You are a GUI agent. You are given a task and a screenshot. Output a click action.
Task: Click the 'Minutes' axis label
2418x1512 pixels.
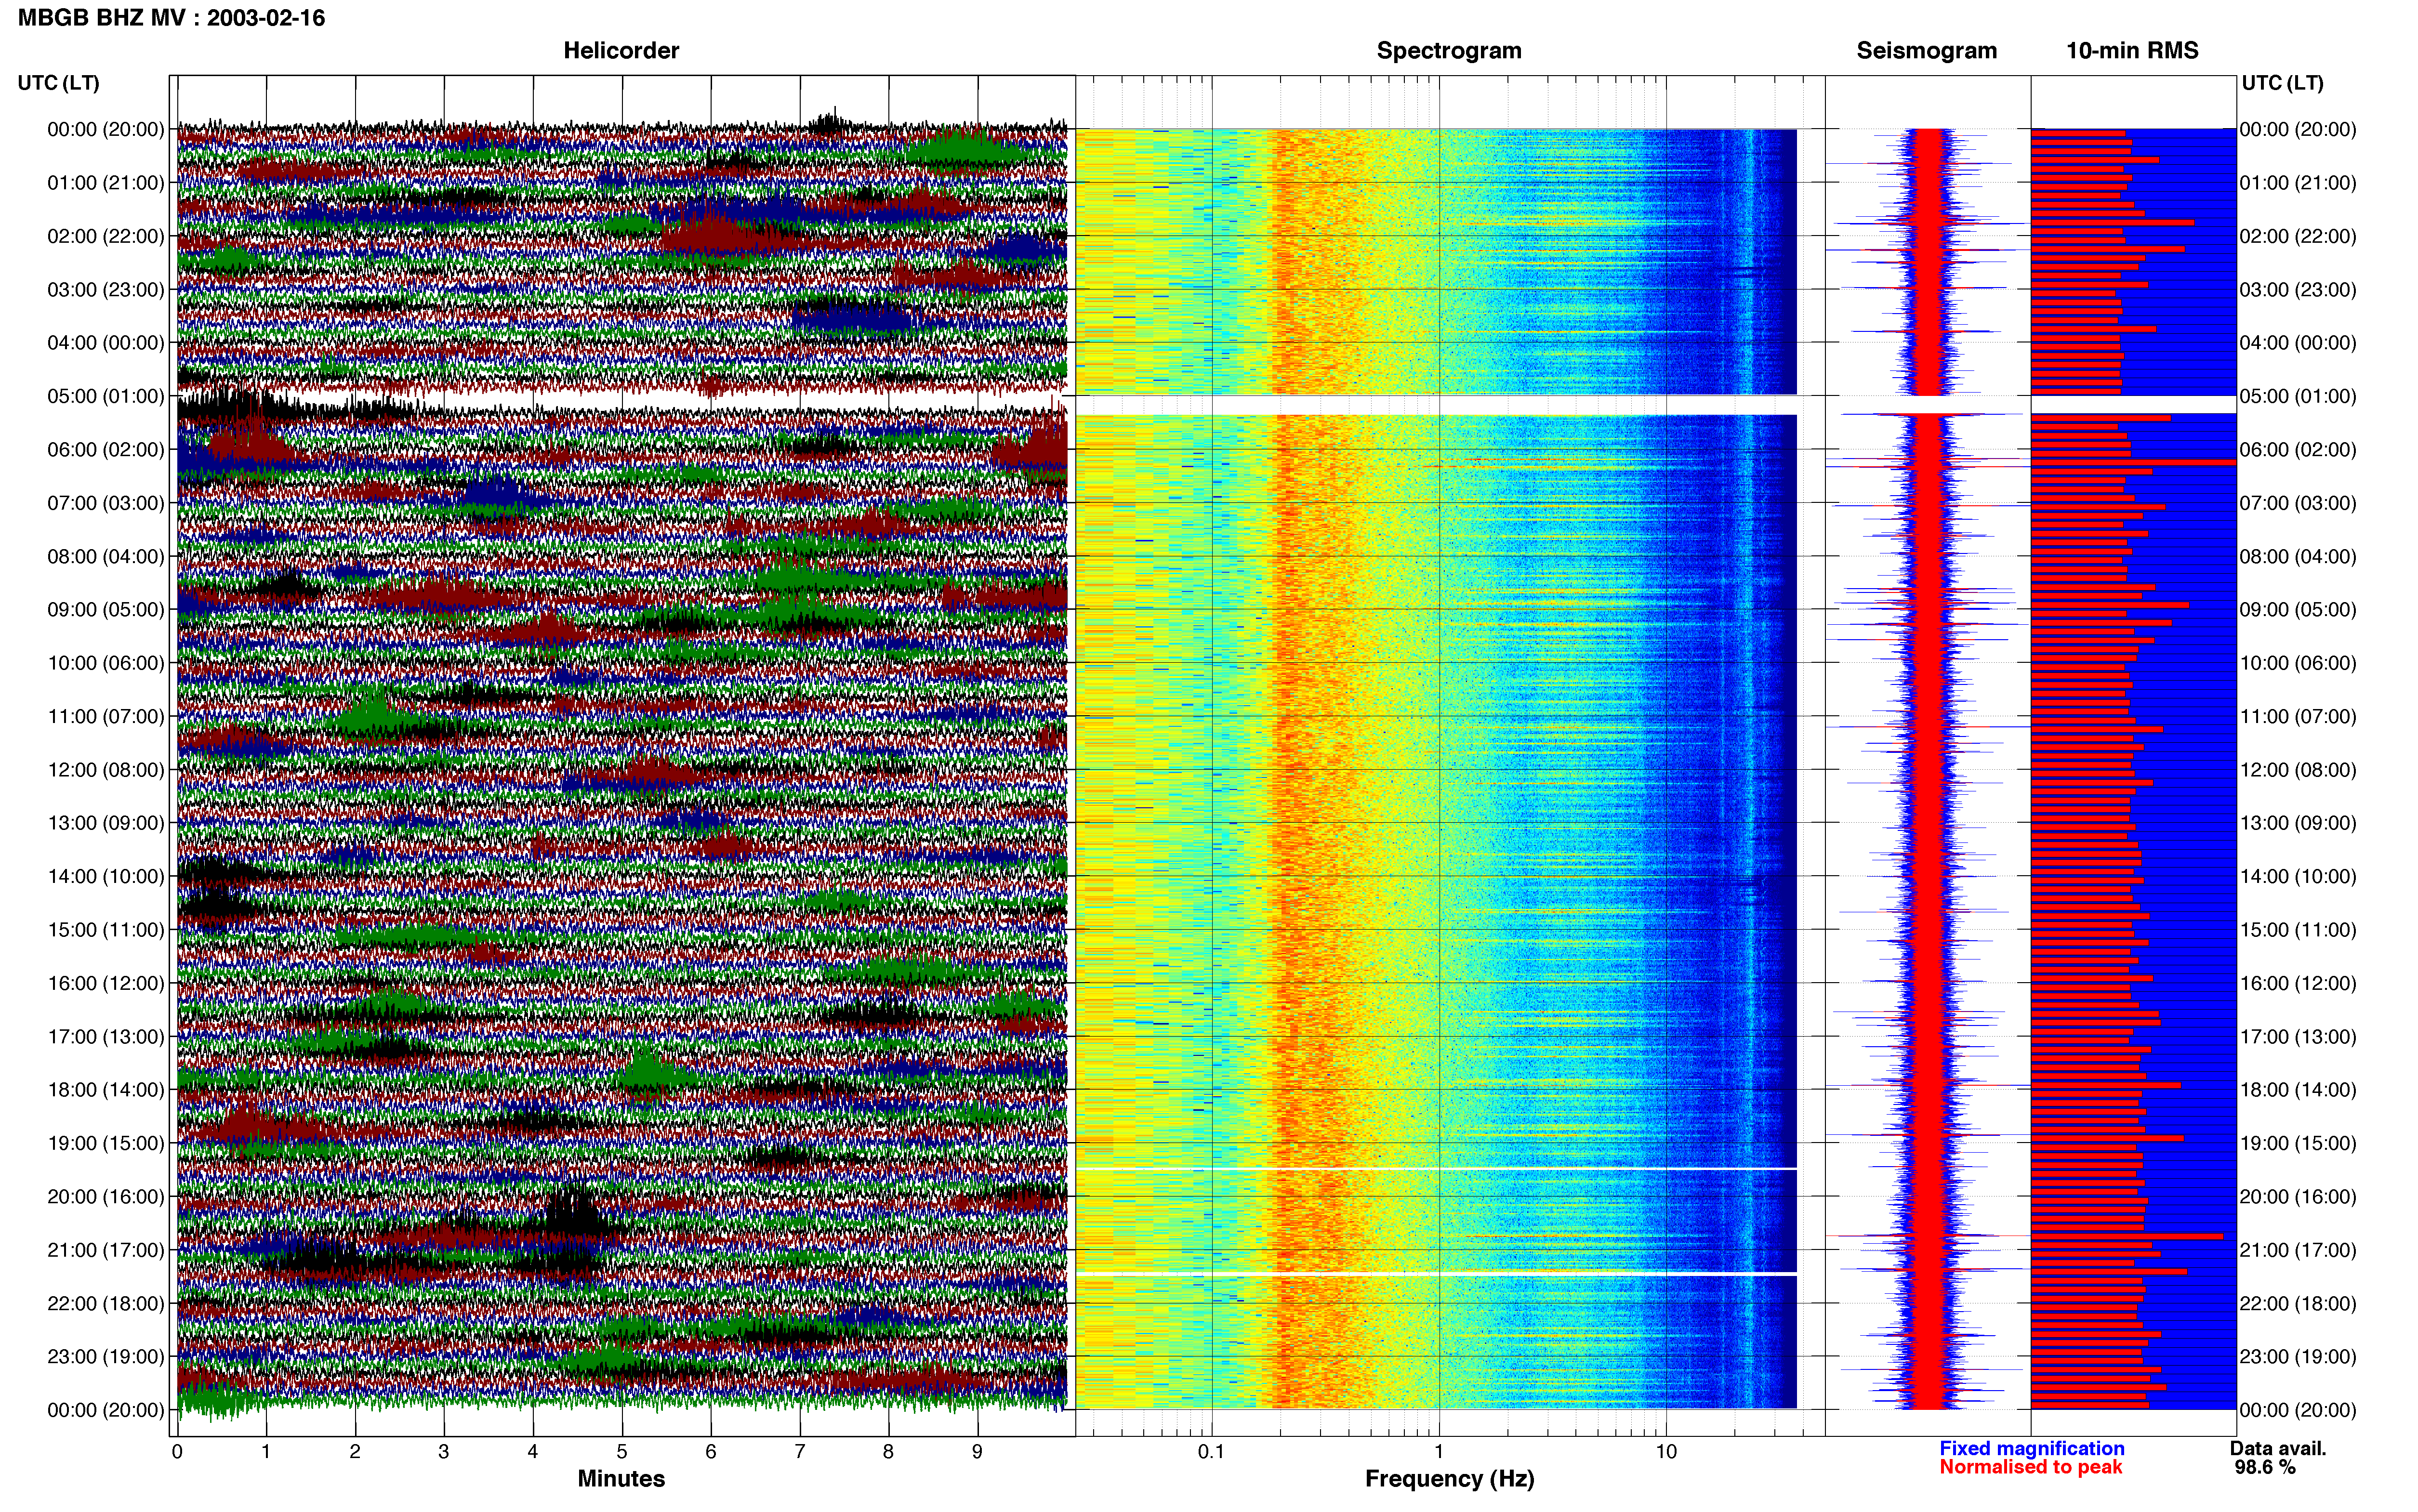(621, 1478)
